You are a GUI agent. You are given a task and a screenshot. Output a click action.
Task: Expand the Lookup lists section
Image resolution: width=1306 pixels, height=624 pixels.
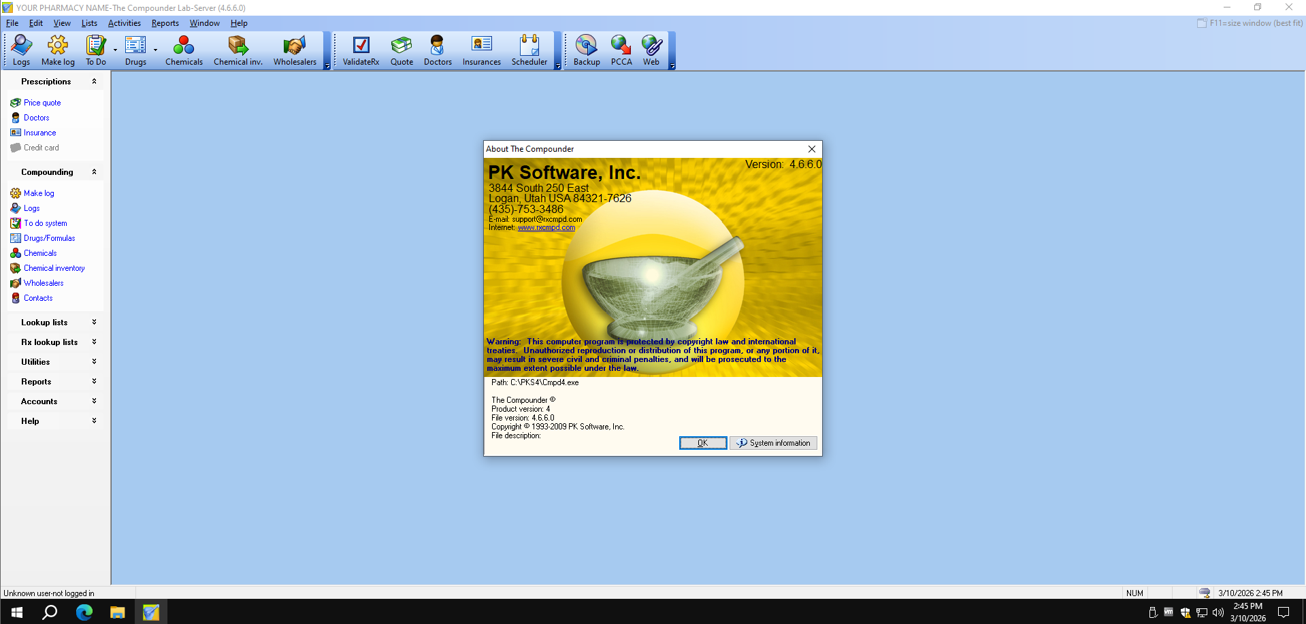(x=94, y=323)
